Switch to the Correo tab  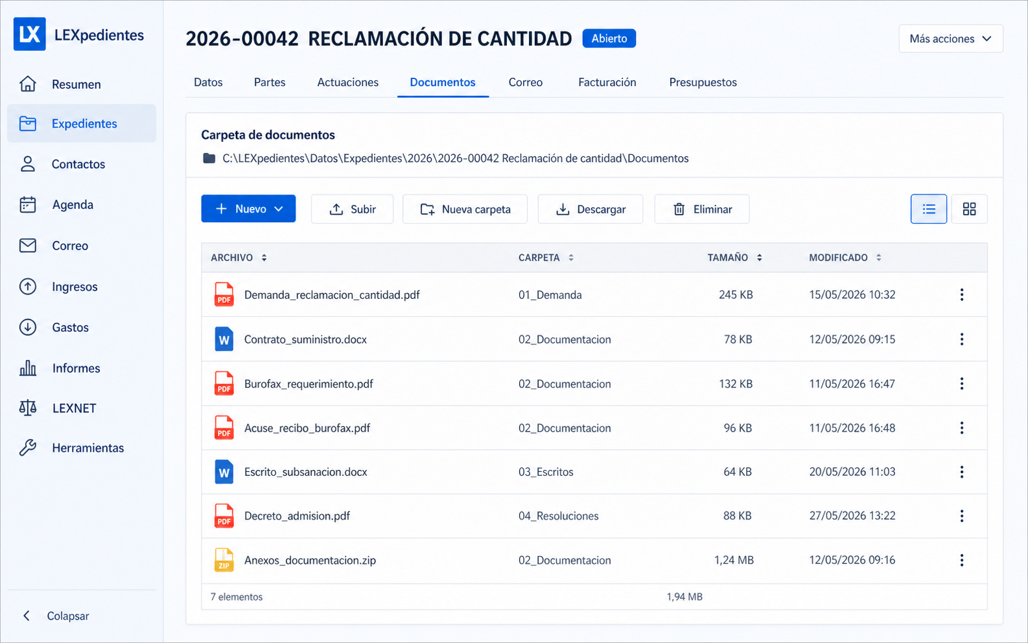tap(526, 82)
